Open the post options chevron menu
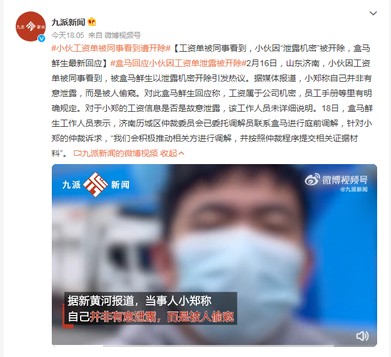 [x=373, y=13]
